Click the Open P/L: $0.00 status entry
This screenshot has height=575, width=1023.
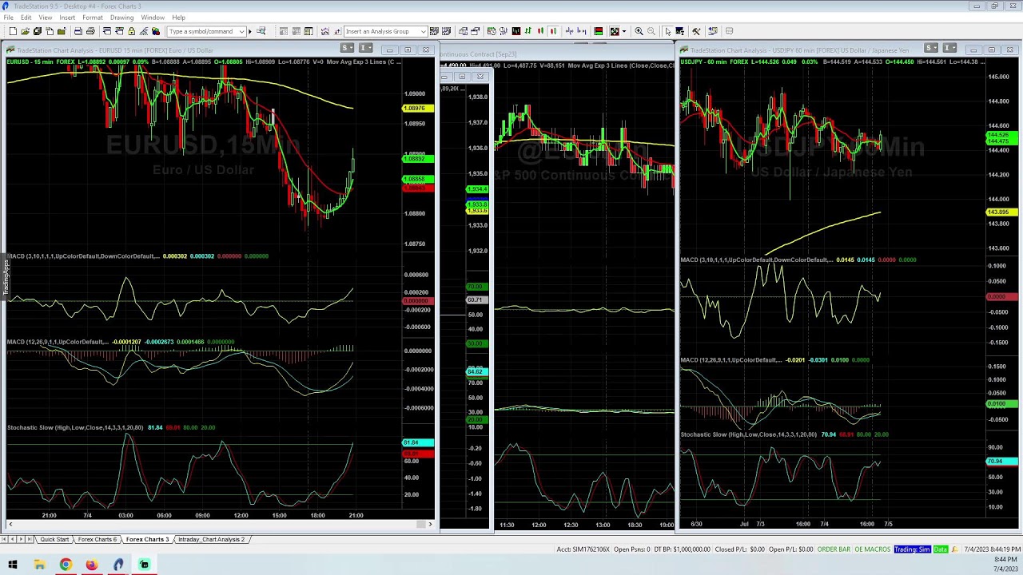[790, 549]
